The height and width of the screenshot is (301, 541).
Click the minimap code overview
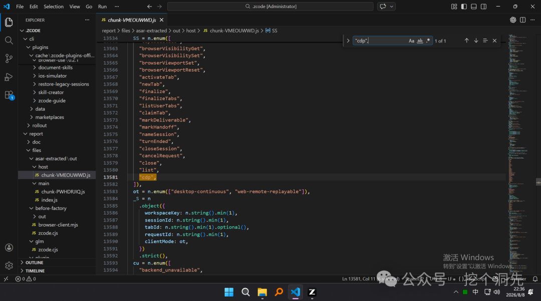click(521, 153)
